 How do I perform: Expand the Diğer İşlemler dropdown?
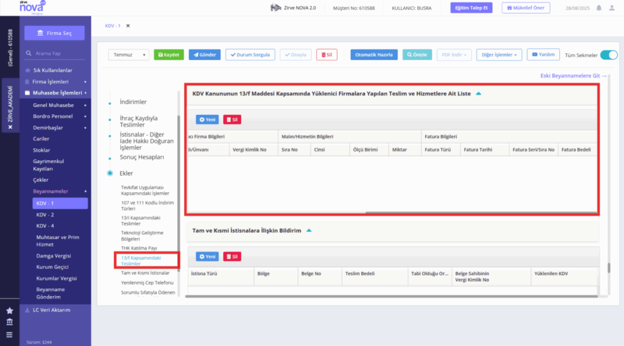(498, 54)
